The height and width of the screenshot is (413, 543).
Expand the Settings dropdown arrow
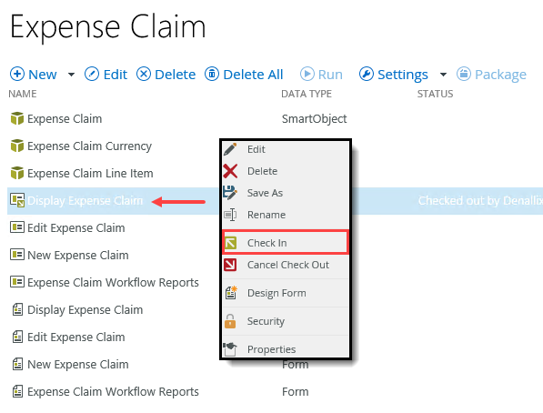443,75
